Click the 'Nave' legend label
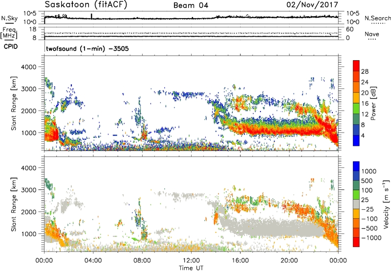This screenshot has height=271, width=391. pyautogui.click(x=372, y=34)
